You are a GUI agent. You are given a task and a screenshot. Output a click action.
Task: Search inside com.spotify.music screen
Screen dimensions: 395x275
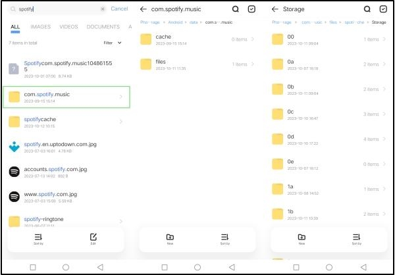[235, 9]
